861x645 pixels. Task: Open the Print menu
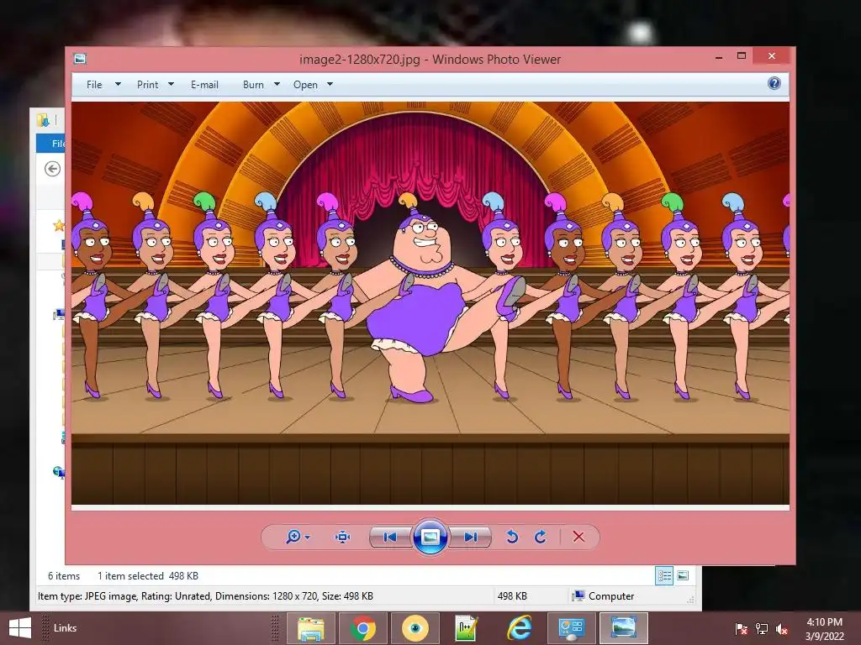147,85
